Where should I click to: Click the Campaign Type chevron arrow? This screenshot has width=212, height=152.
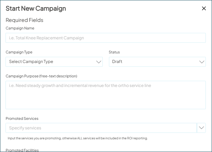click(99, 62)
